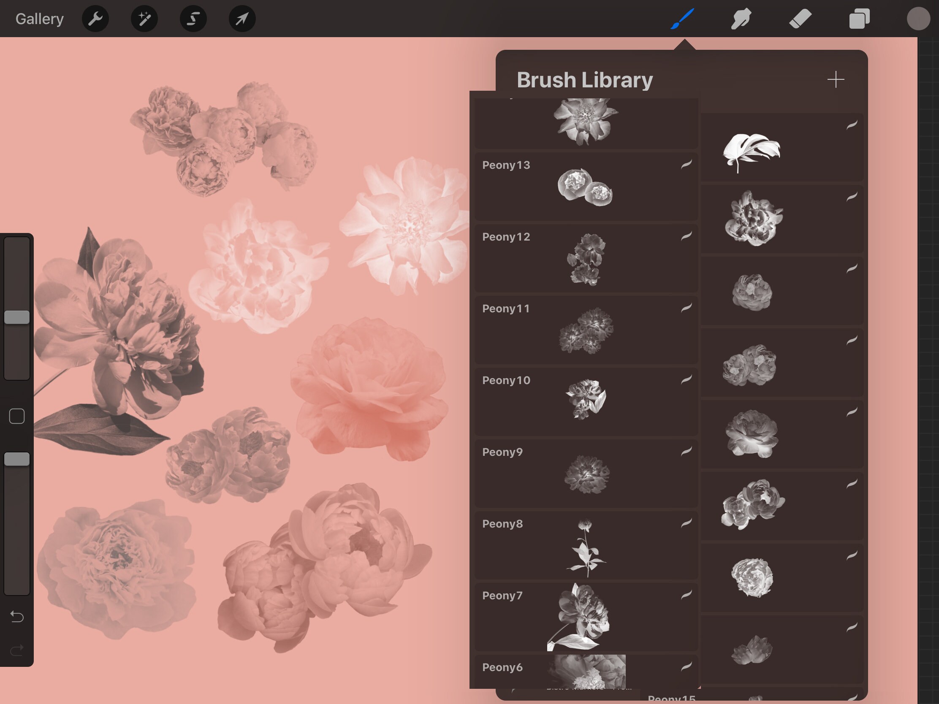939x704 pixels.
Task: Select the Peony8 stem brush
Action: point(586,545)
